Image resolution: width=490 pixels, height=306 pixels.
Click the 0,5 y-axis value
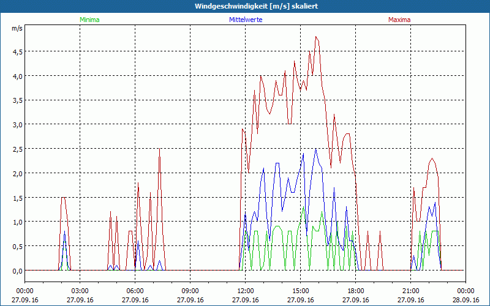[18, 247]
